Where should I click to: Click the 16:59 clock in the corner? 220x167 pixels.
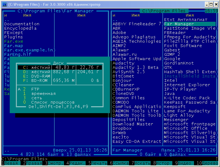211,11
